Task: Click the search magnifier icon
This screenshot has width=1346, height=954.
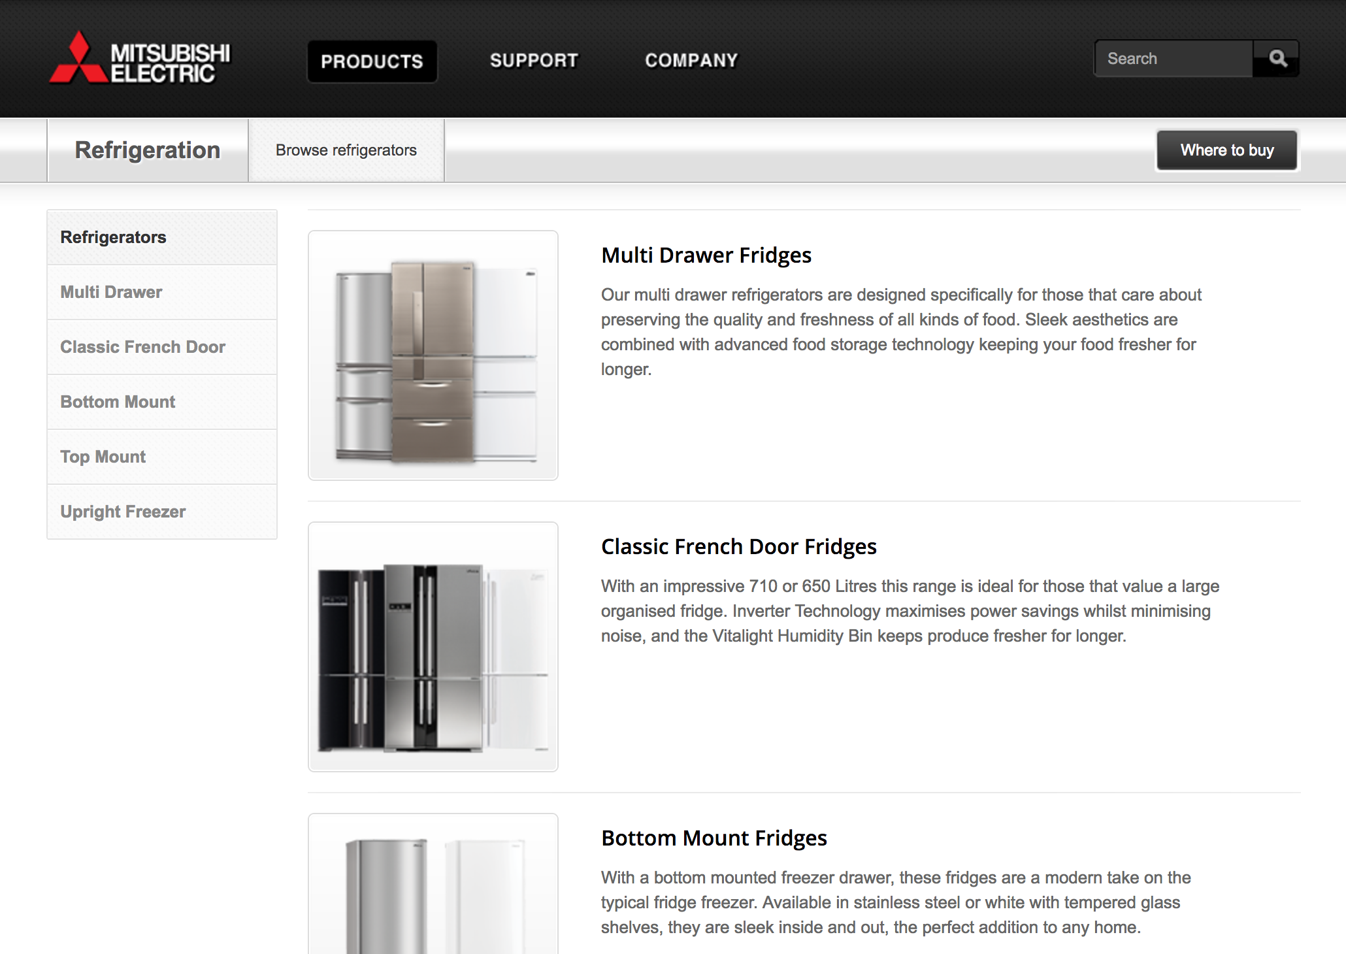Action: point(1277,59)
